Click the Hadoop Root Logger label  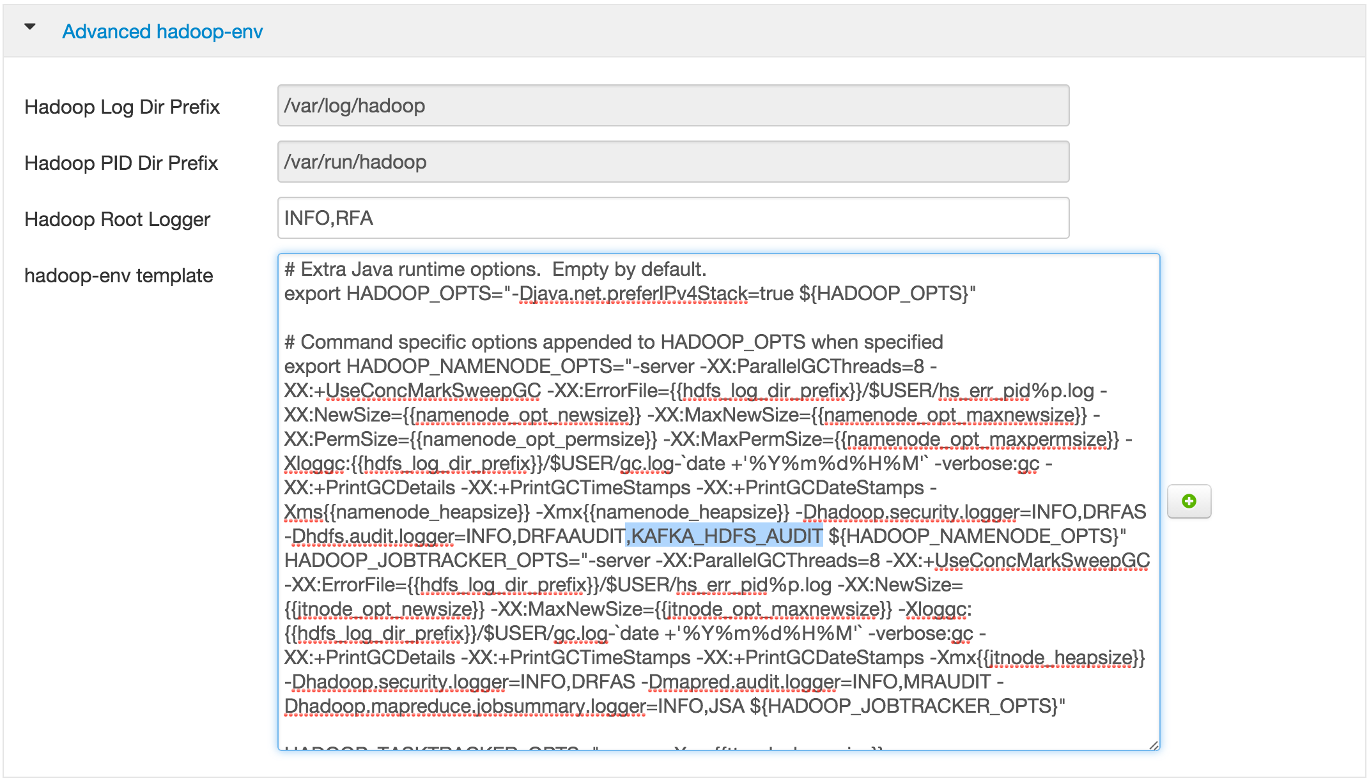pyautogui.click(x=117, y=219)
